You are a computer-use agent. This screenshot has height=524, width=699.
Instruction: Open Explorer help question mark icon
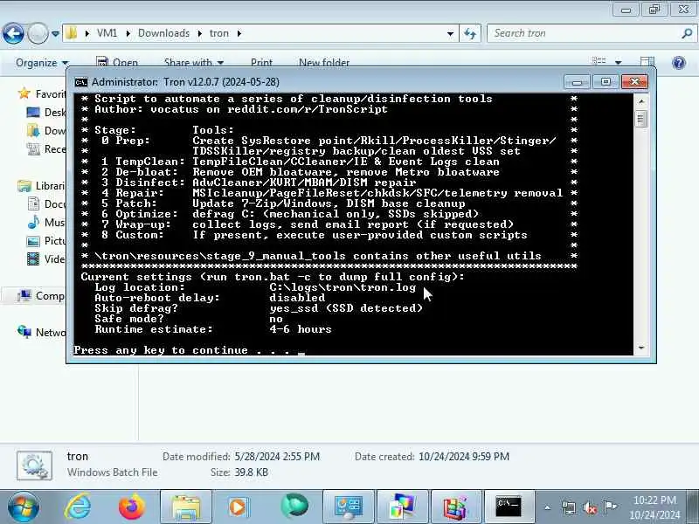(679, 63)
